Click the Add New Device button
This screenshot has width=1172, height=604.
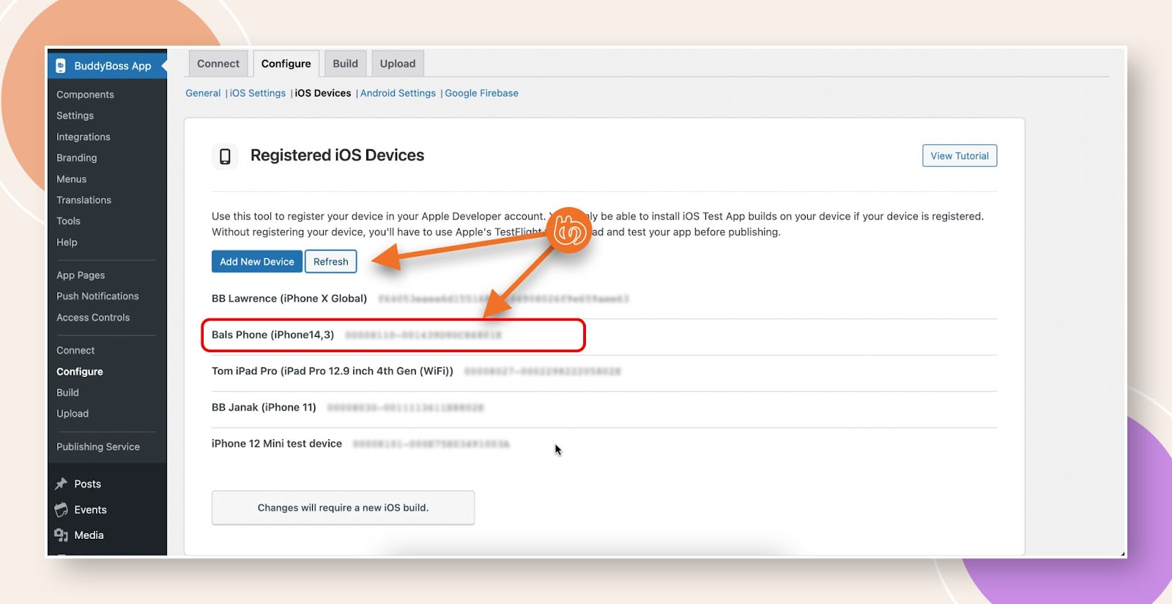(x=257, y=261)
